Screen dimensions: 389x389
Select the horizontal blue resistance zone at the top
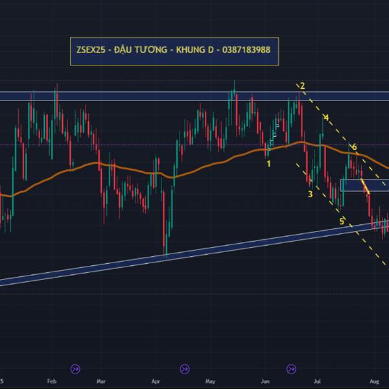coord(194,96)
